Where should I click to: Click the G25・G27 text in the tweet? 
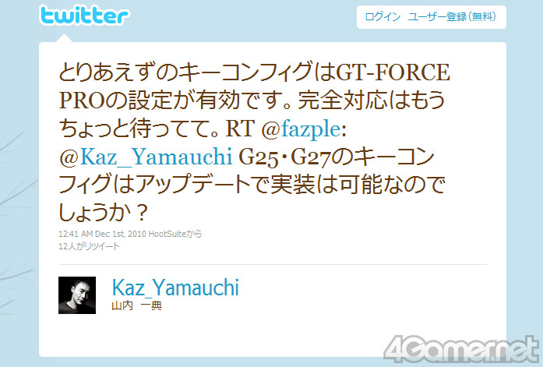coord(284,157)
